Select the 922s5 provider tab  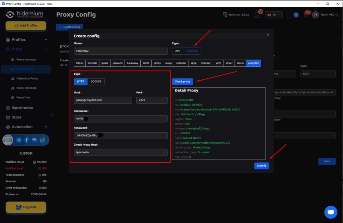[146, 63]
